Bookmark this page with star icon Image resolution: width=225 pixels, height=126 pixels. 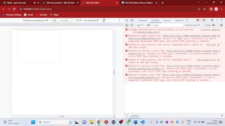(x=204, y=9)
